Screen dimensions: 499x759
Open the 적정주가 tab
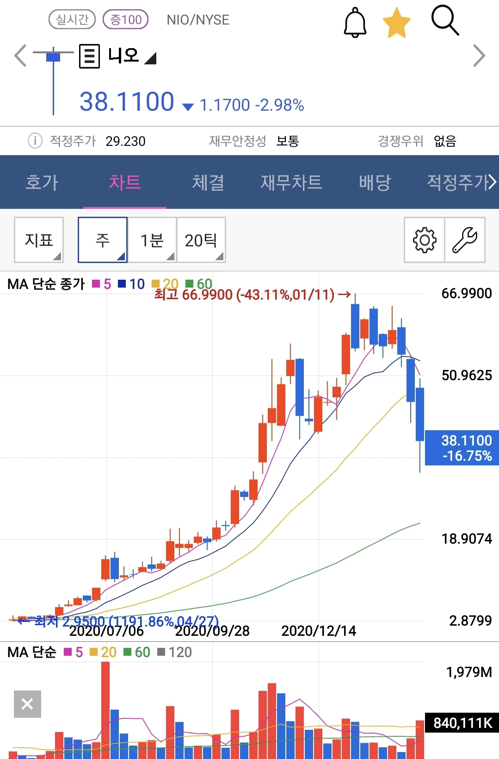tap(458, 182)
